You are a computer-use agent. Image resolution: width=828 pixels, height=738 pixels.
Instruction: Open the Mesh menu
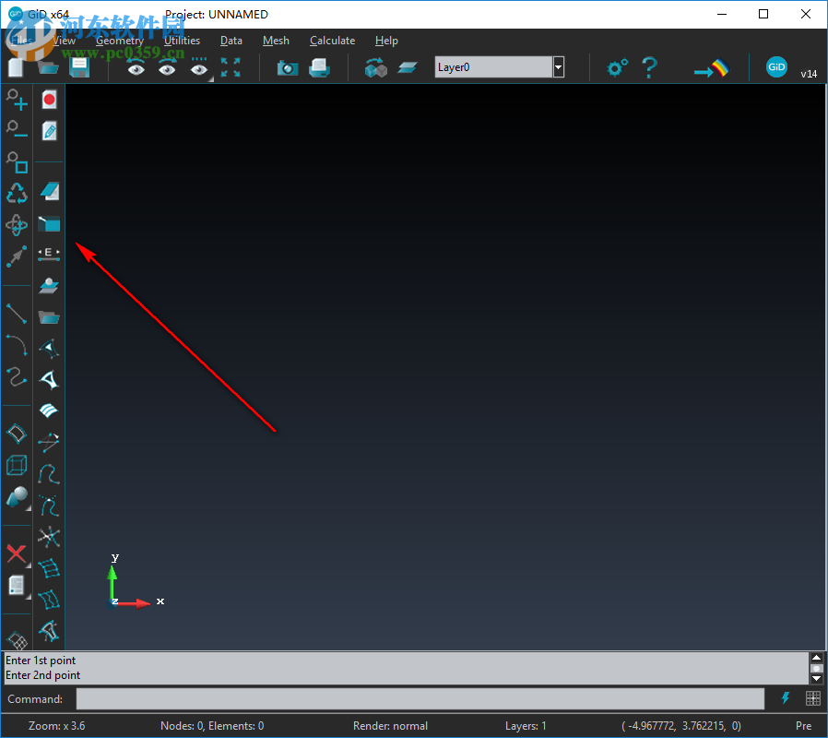(x=276, y=41)
